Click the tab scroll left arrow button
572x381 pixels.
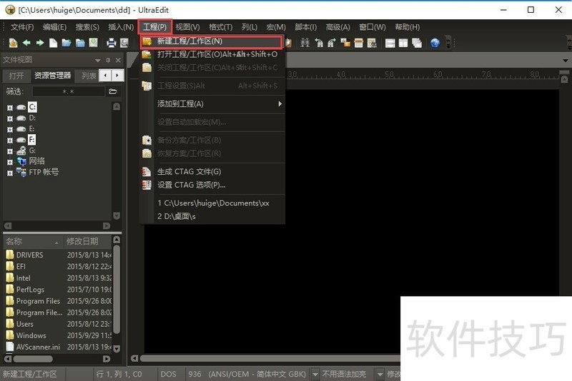click(105, 76)
